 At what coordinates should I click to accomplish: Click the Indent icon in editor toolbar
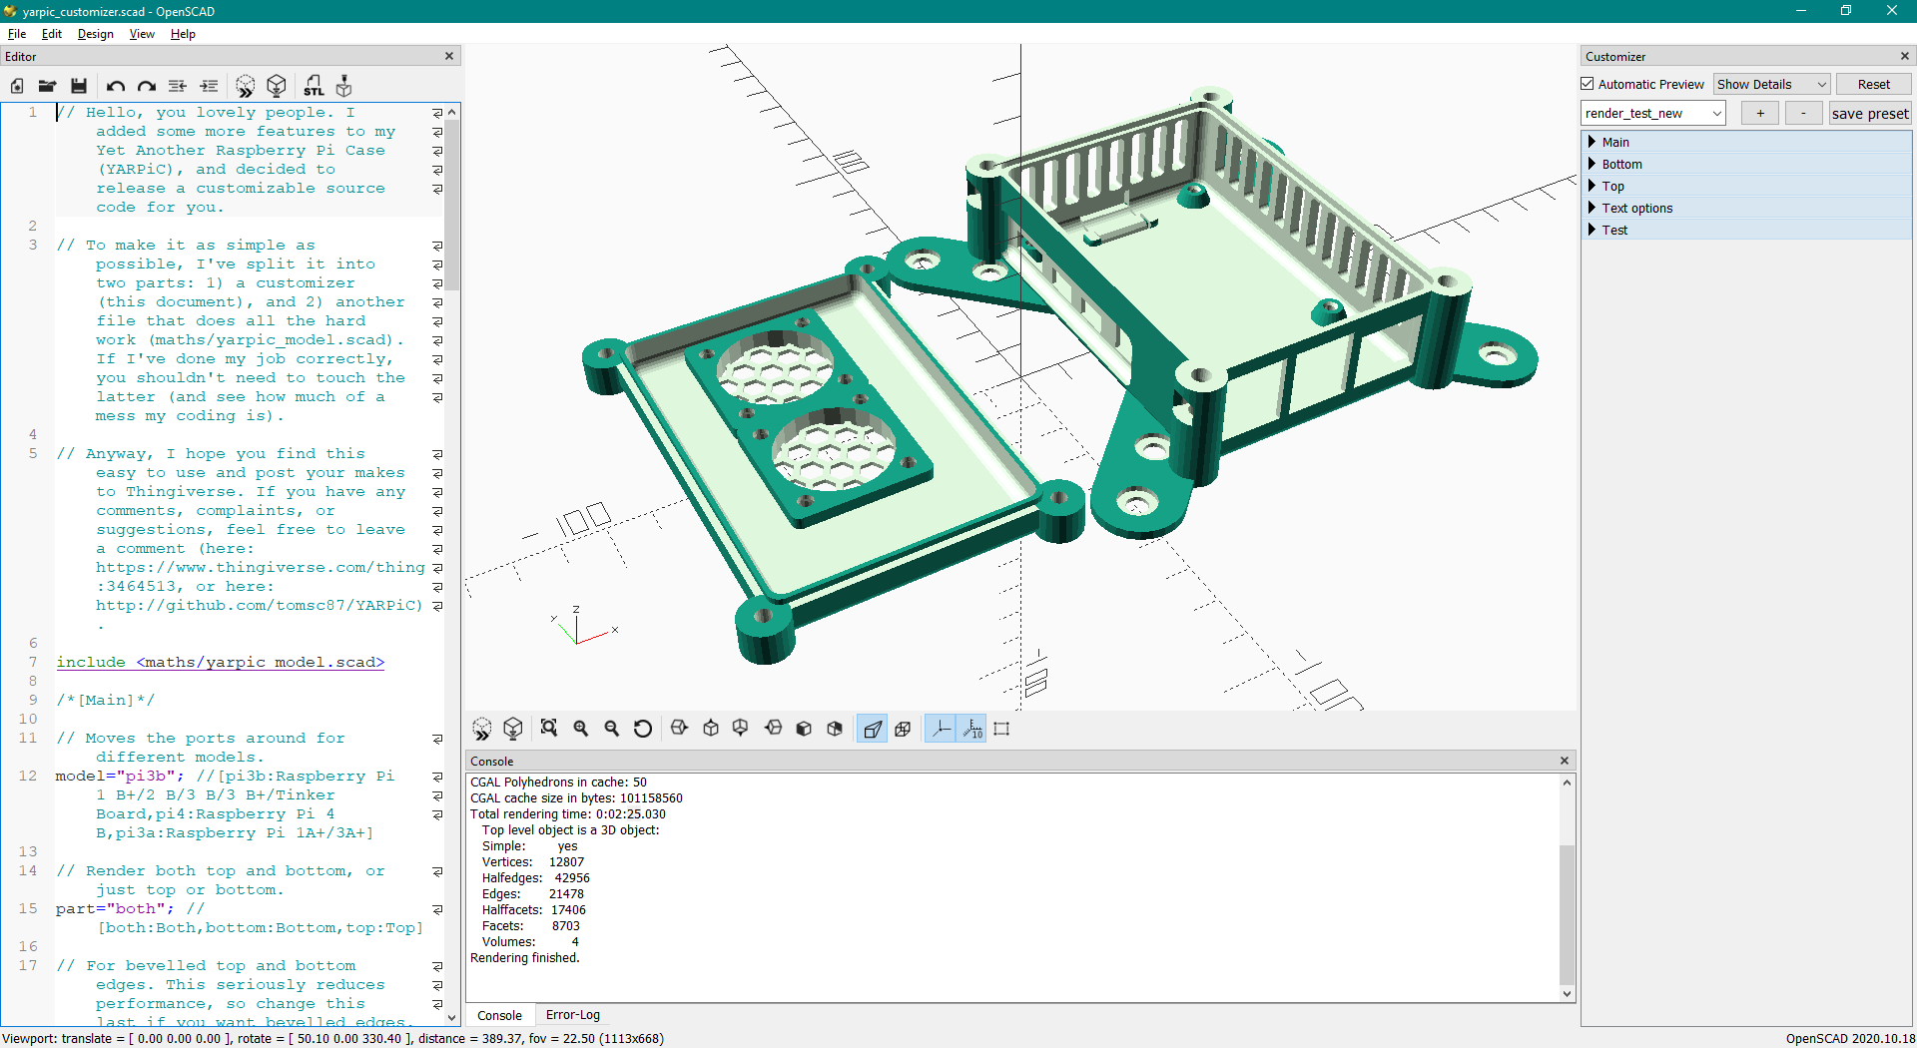[x=209, y=86]
